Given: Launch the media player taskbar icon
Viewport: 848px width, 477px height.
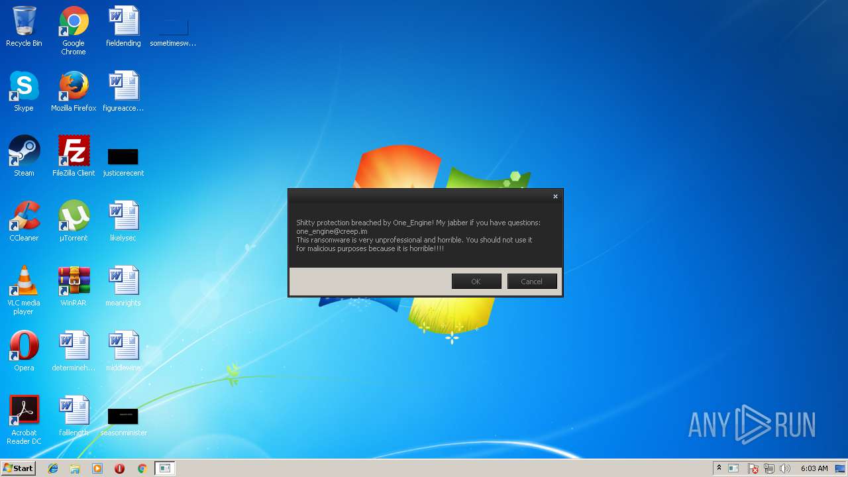Looking at the screenshot, I should coord(97,468).
